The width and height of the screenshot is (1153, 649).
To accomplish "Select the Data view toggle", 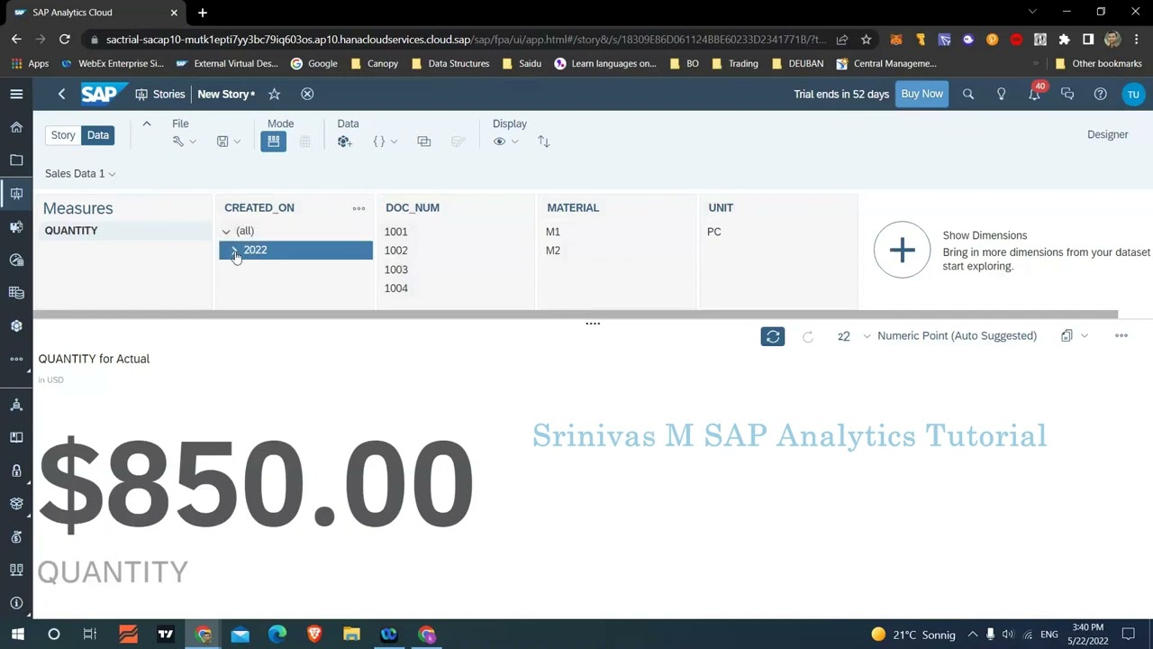I will click(98, 135).
